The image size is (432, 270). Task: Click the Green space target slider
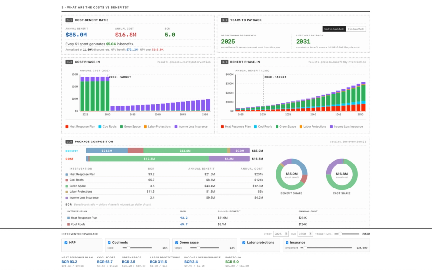coord(204,248)
